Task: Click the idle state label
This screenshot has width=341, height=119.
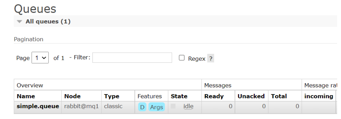Action: pos(188,106)
